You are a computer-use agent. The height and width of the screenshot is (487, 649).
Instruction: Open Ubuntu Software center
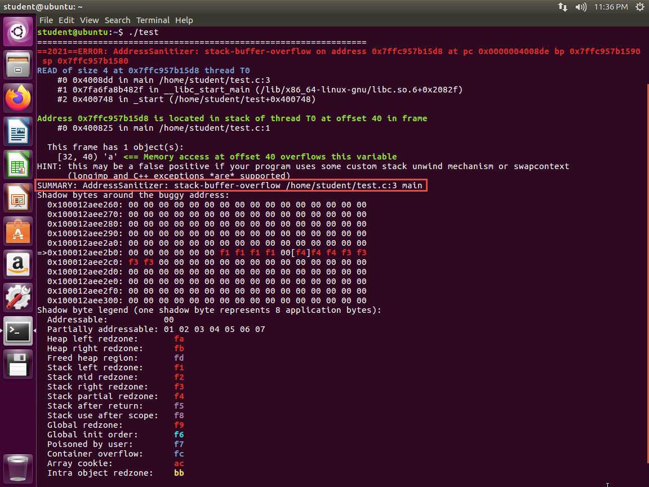(x=18, y=232)
